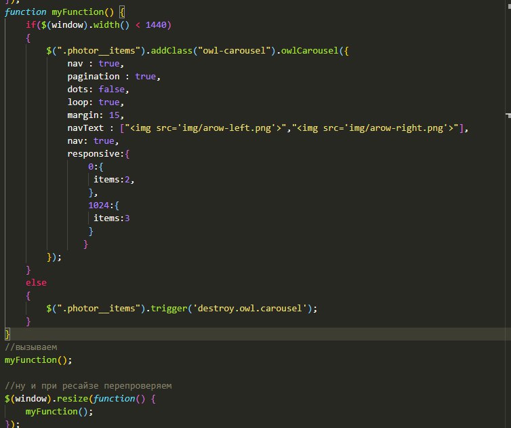
Task: Click 'img/arow-left.png' in navText
Action: point(226,128)
